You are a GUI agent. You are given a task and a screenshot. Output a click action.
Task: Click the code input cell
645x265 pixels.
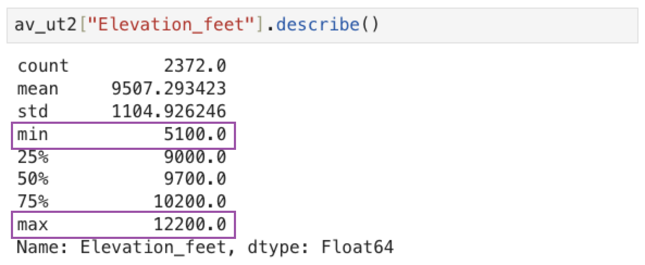(x=322, y=24)
